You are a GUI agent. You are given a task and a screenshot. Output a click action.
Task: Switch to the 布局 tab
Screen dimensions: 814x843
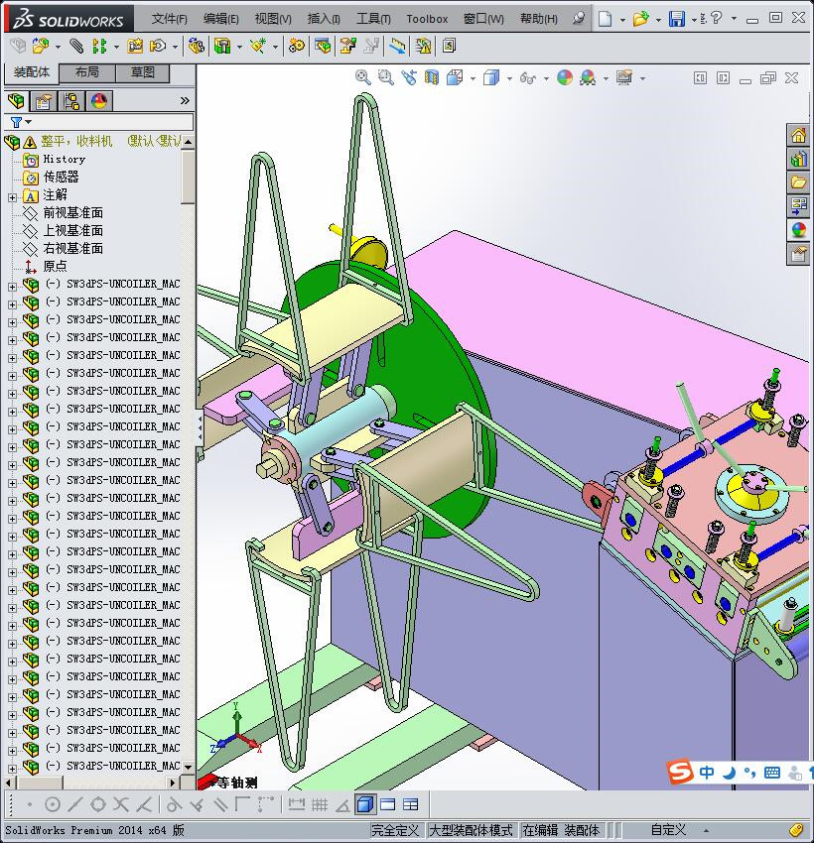click(86, 72)
